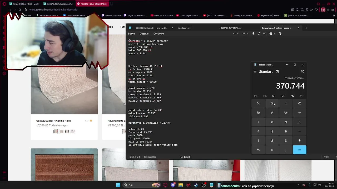Switch to _INSTALL TUTORIAL.txt Notepad tab
Image resolution: width=337 pixels, height=189 pixels.
231,28
